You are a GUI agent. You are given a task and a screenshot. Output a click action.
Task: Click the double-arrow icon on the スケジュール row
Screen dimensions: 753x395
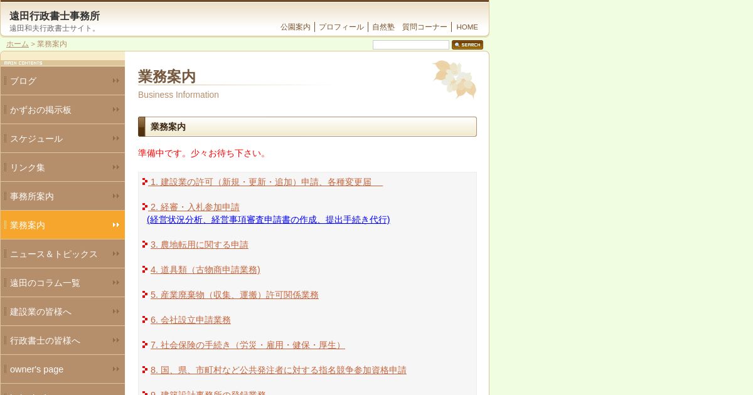click(116, 139)
